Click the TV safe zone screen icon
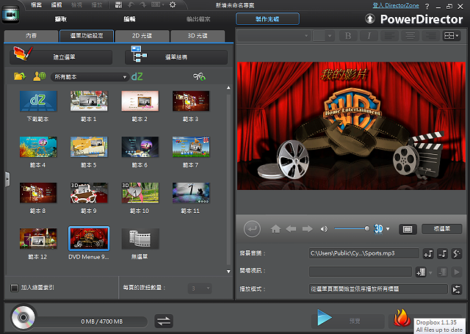The width and height of the screenshot is (470, 334). 408,229
